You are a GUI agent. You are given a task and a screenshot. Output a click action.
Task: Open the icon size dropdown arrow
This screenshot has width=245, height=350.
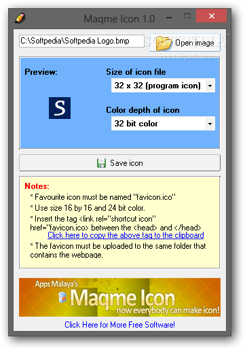210,86
